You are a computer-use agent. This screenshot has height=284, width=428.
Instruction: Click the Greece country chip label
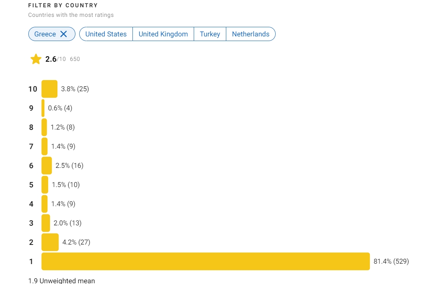point(45,34)
